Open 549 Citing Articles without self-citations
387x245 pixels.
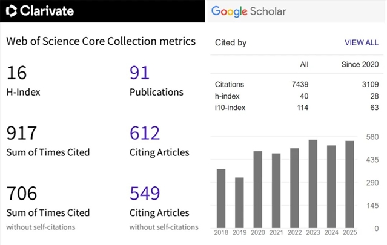coord(145,194)
